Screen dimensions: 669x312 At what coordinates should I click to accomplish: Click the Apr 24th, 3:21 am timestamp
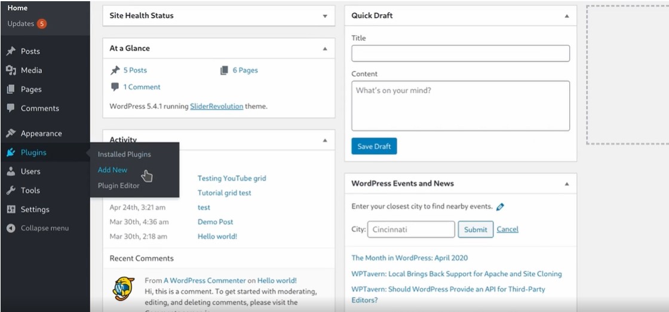click(x=137, y=207)
